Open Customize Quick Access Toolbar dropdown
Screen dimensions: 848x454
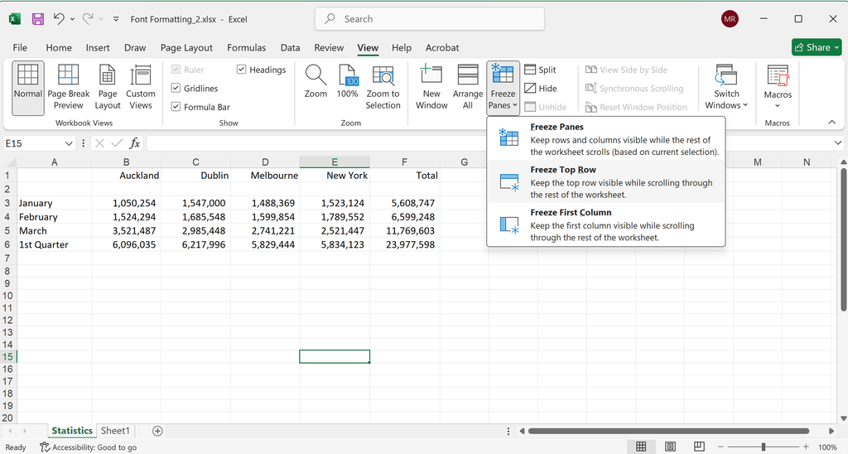click(116, 19)
